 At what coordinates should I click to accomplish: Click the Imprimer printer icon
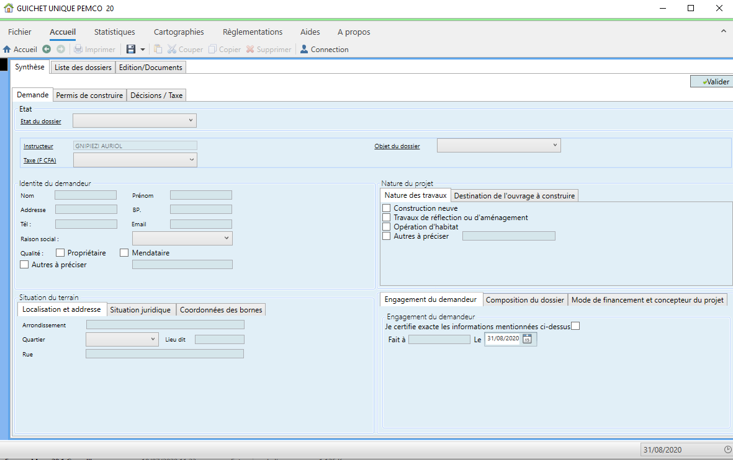pyautogui.click(x=79, y=49)
